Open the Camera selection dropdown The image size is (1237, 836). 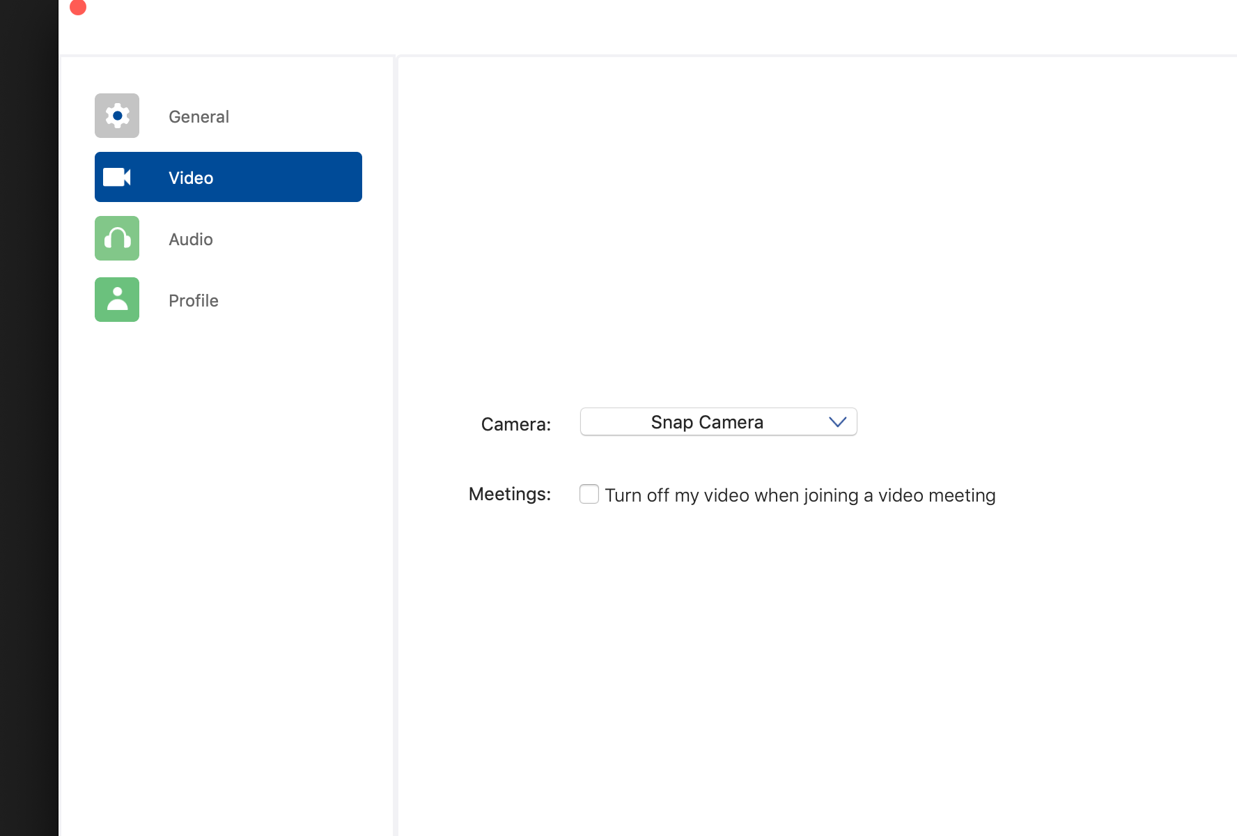[x=718, y=422]
